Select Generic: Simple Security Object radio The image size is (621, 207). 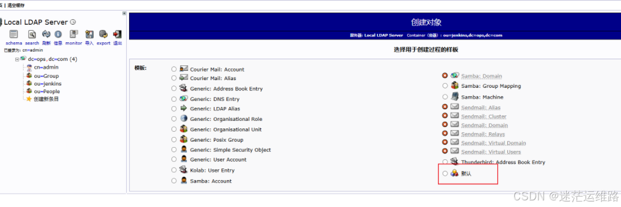click(x=174, y=149)
